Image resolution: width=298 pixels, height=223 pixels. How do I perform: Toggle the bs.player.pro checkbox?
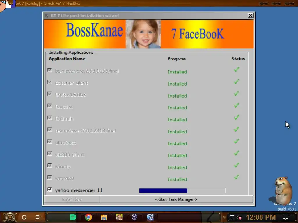[x=49, y=70]
